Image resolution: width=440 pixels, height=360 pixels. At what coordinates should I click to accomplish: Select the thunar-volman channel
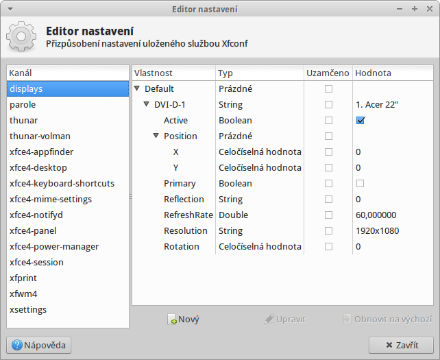tap(68, 136)
